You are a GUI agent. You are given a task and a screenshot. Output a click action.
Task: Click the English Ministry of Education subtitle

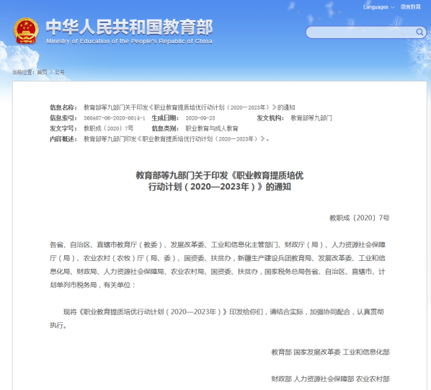129,41
